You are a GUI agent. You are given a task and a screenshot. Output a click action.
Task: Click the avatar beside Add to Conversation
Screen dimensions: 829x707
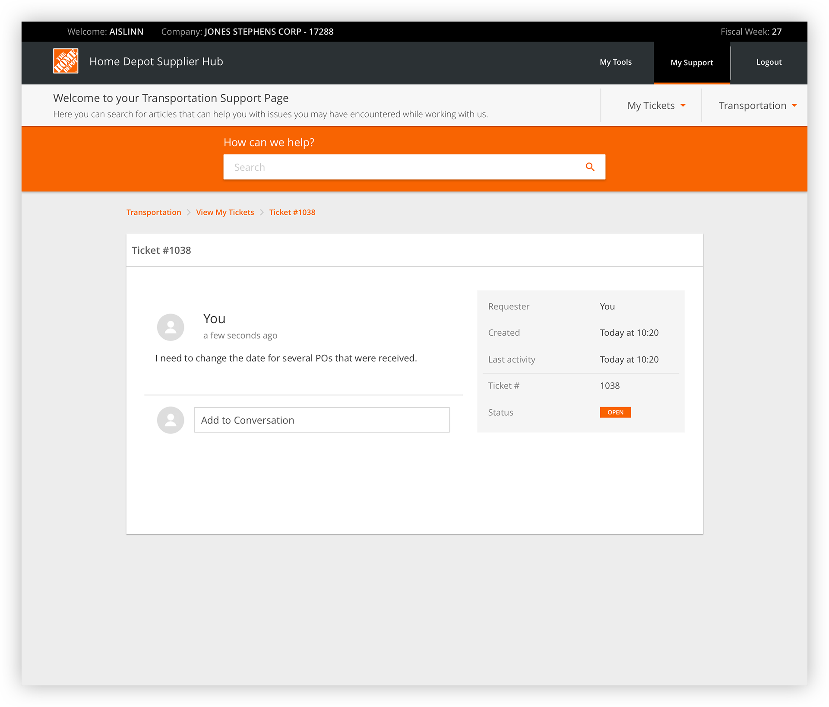click(171, 420)
